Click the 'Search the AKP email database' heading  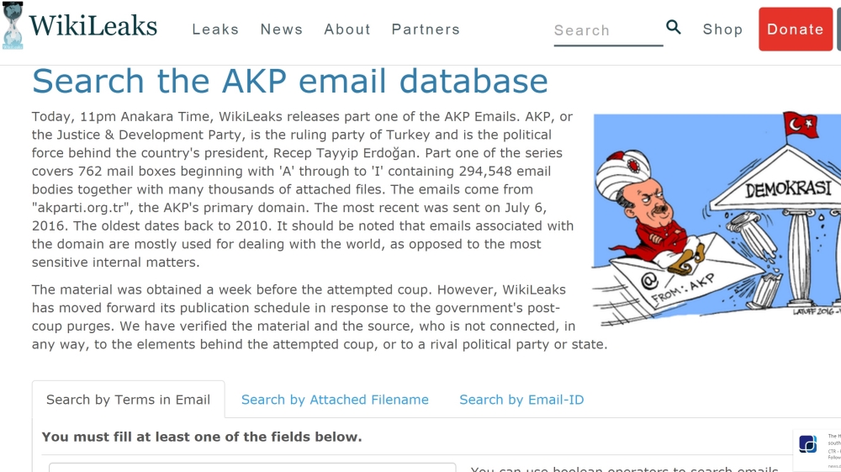[x=290, y=82]
